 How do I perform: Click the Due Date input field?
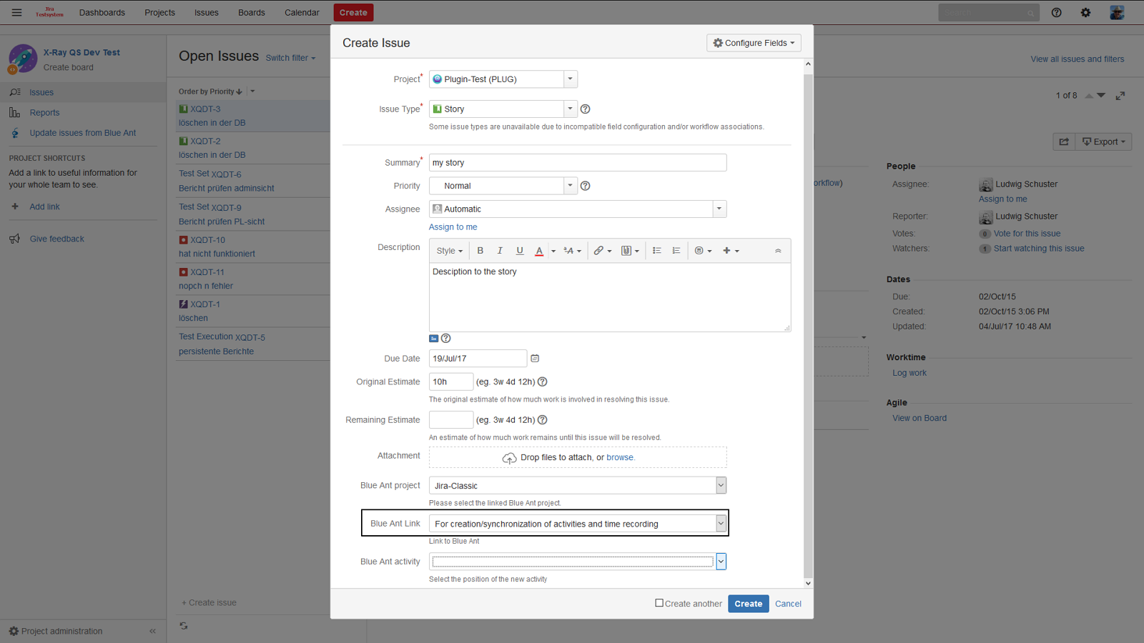click(x=478, y=359)
